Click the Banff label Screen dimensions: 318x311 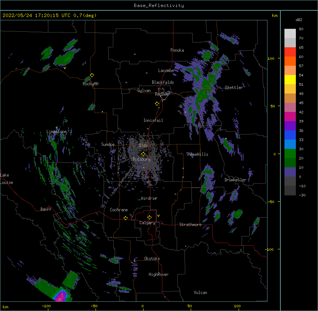tap(46, 209)
